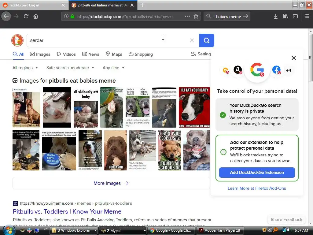Open the Firefox hamburger menu
The image size is (313, 235).
coord(307,17)
